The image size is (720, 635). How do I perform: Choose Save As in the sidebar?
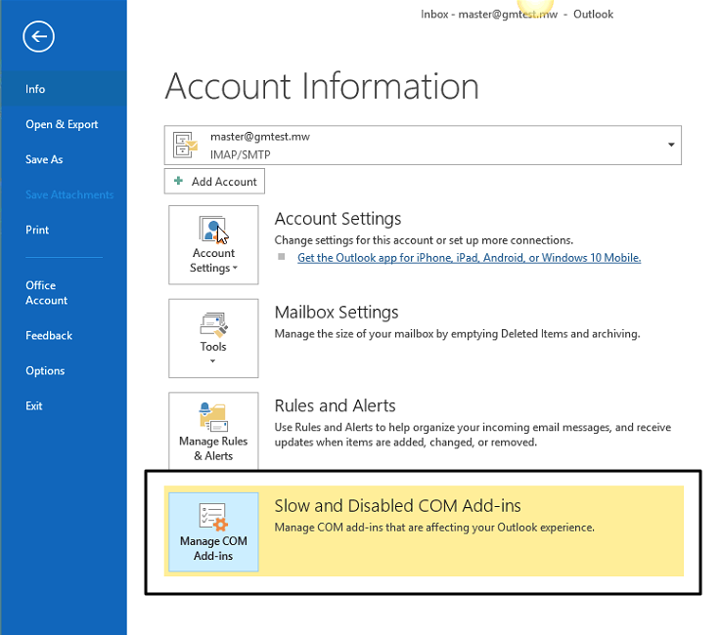[x=44, y=159]
